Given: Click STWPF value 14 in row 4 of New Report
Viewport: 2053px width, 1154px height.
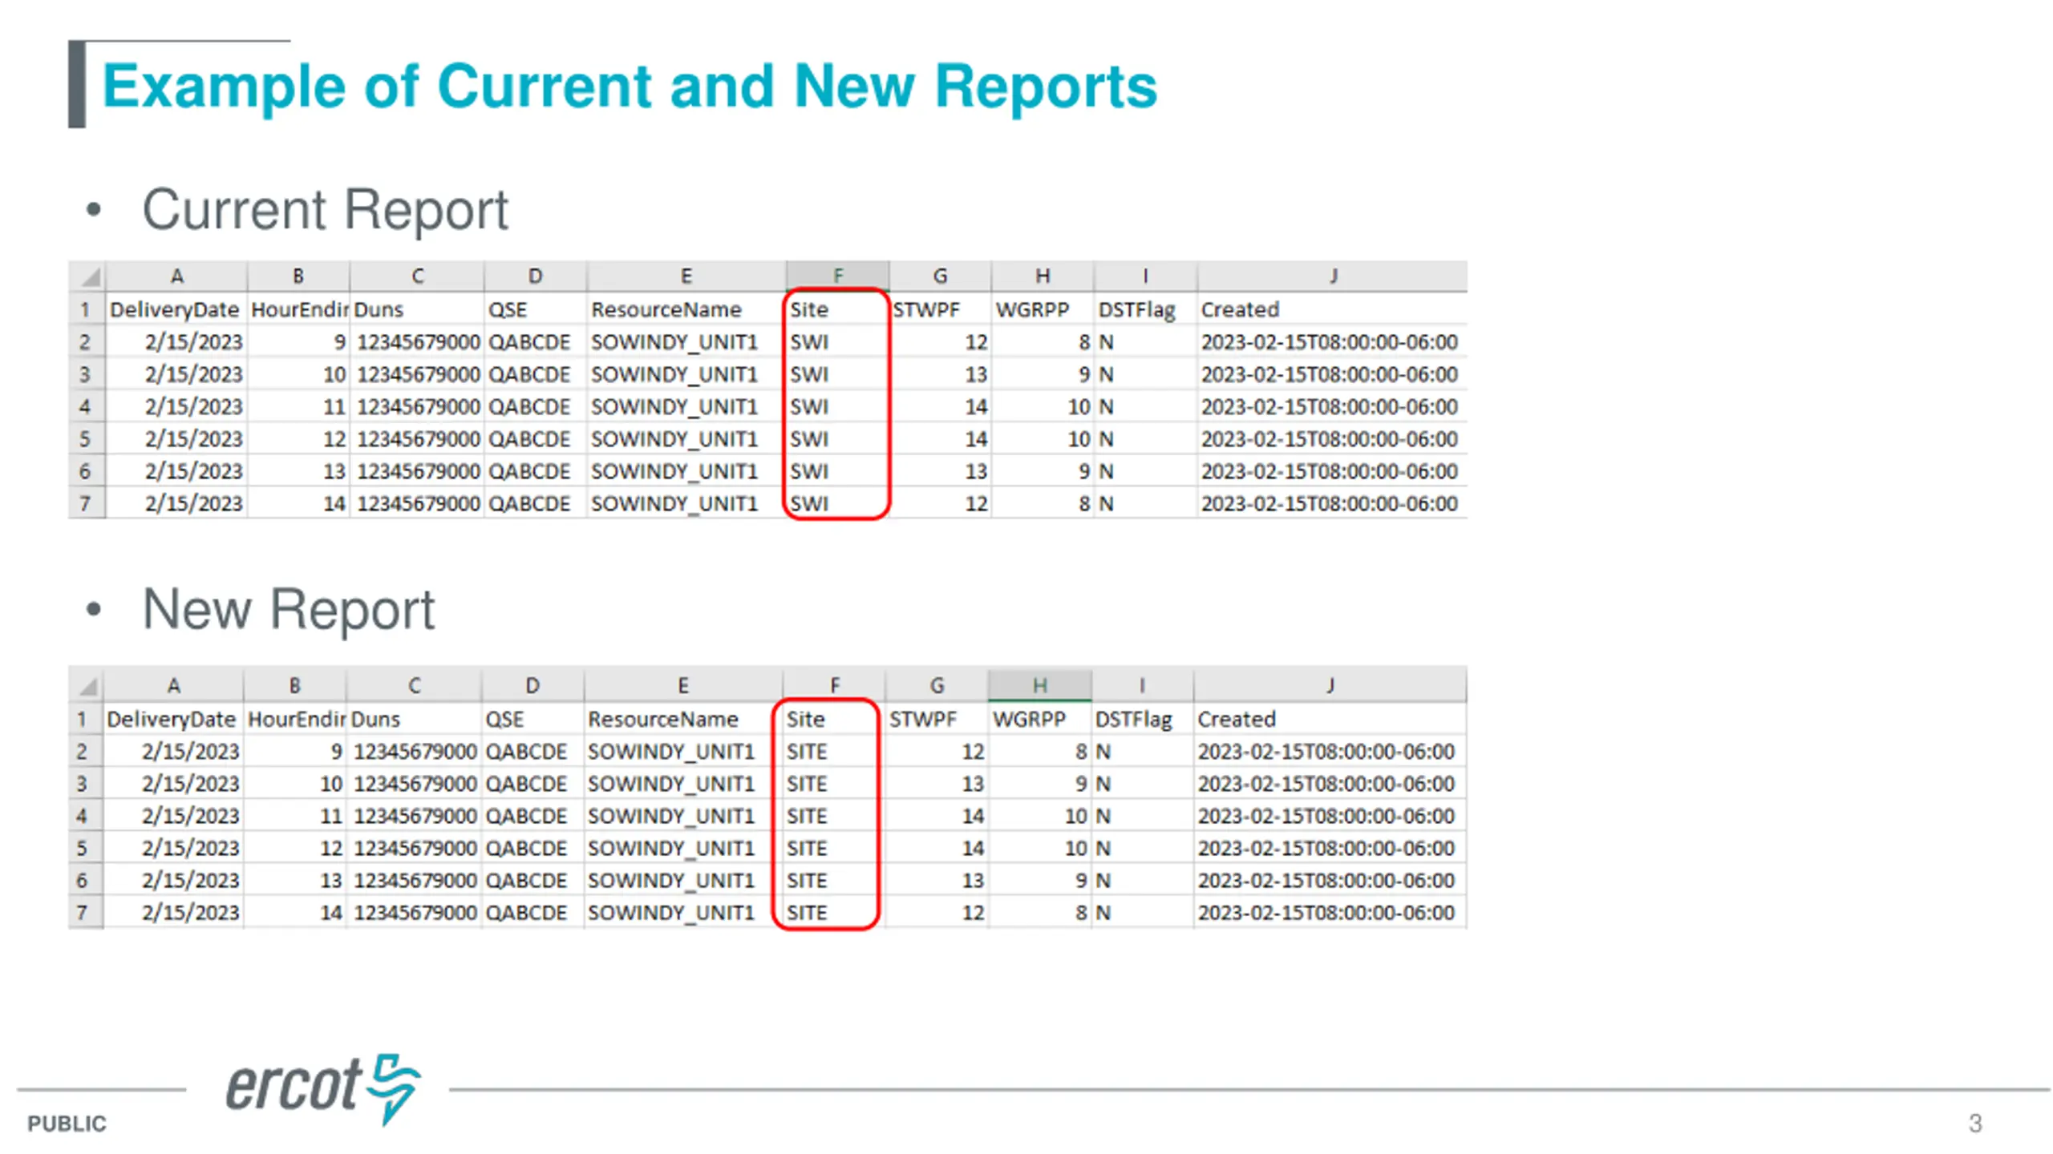Looking at the screenshot, I should tap(937, 816).
